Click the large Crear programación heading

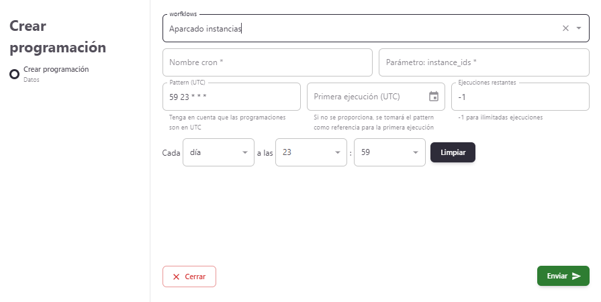tap(58, 37)
